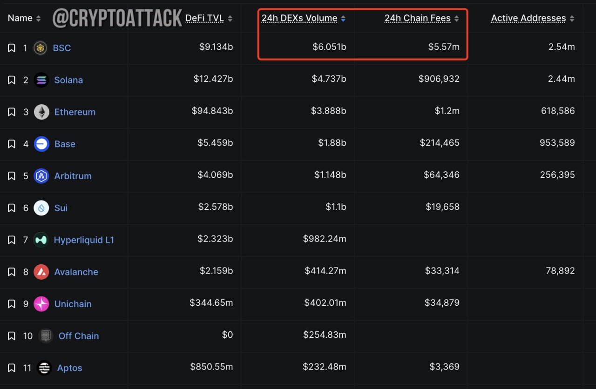Image resolution: width=596 pixels, height=389 pixels.
Task: Click the Aptos chain name link
Action: coord(69,368)
